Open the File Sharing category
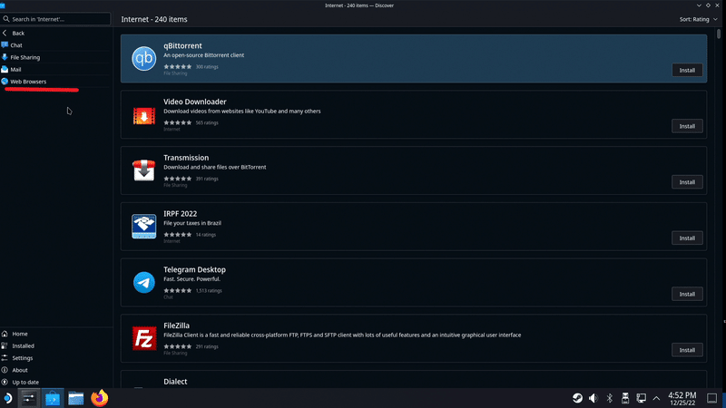 click(55, 57)
